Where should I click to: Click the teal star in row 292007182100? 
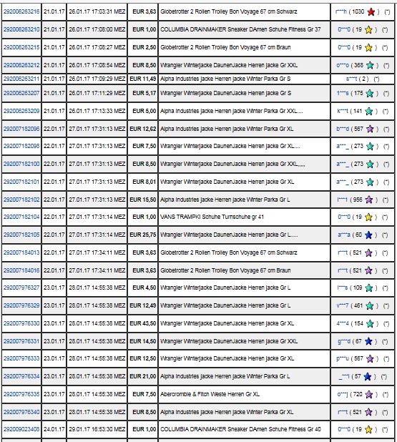[370, 164]
